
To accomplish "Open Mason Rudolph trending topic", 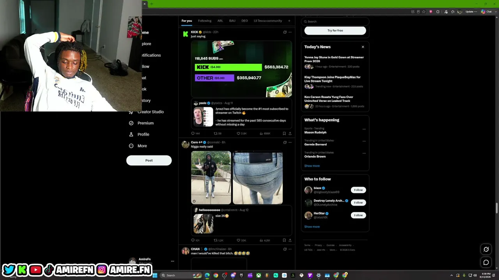I will coord(315,132).
